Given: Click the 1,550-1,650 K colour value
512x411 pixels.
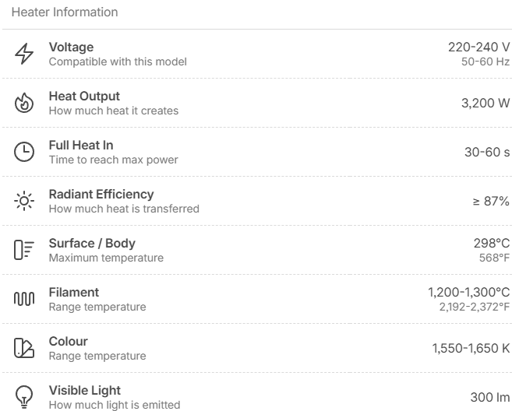Looking at the screenshot, I should (x=471, y=348).
